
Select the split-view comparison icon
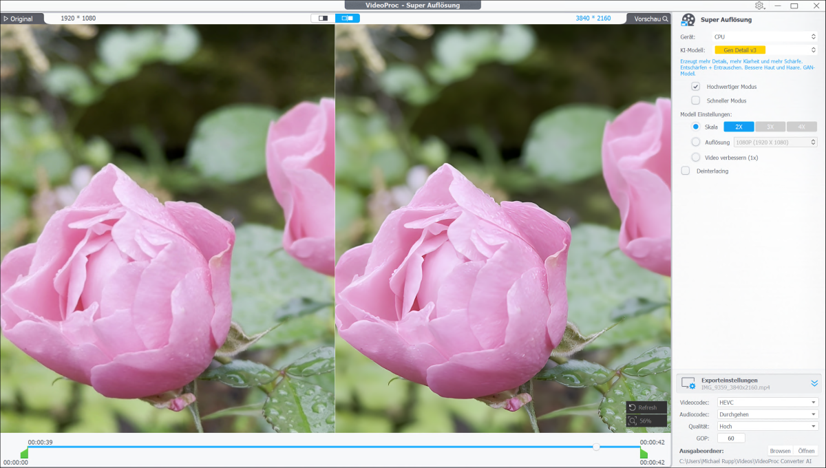[x=348, y=18]
